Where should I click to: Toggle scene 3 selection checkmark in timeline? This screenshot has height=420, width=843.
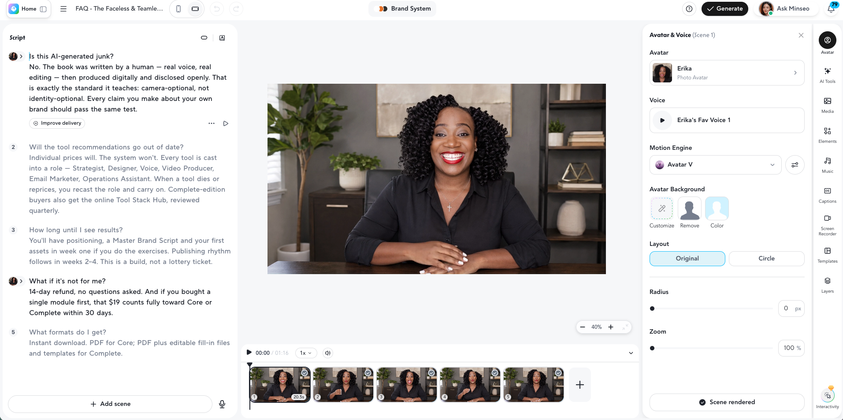[x=431, y=373]
